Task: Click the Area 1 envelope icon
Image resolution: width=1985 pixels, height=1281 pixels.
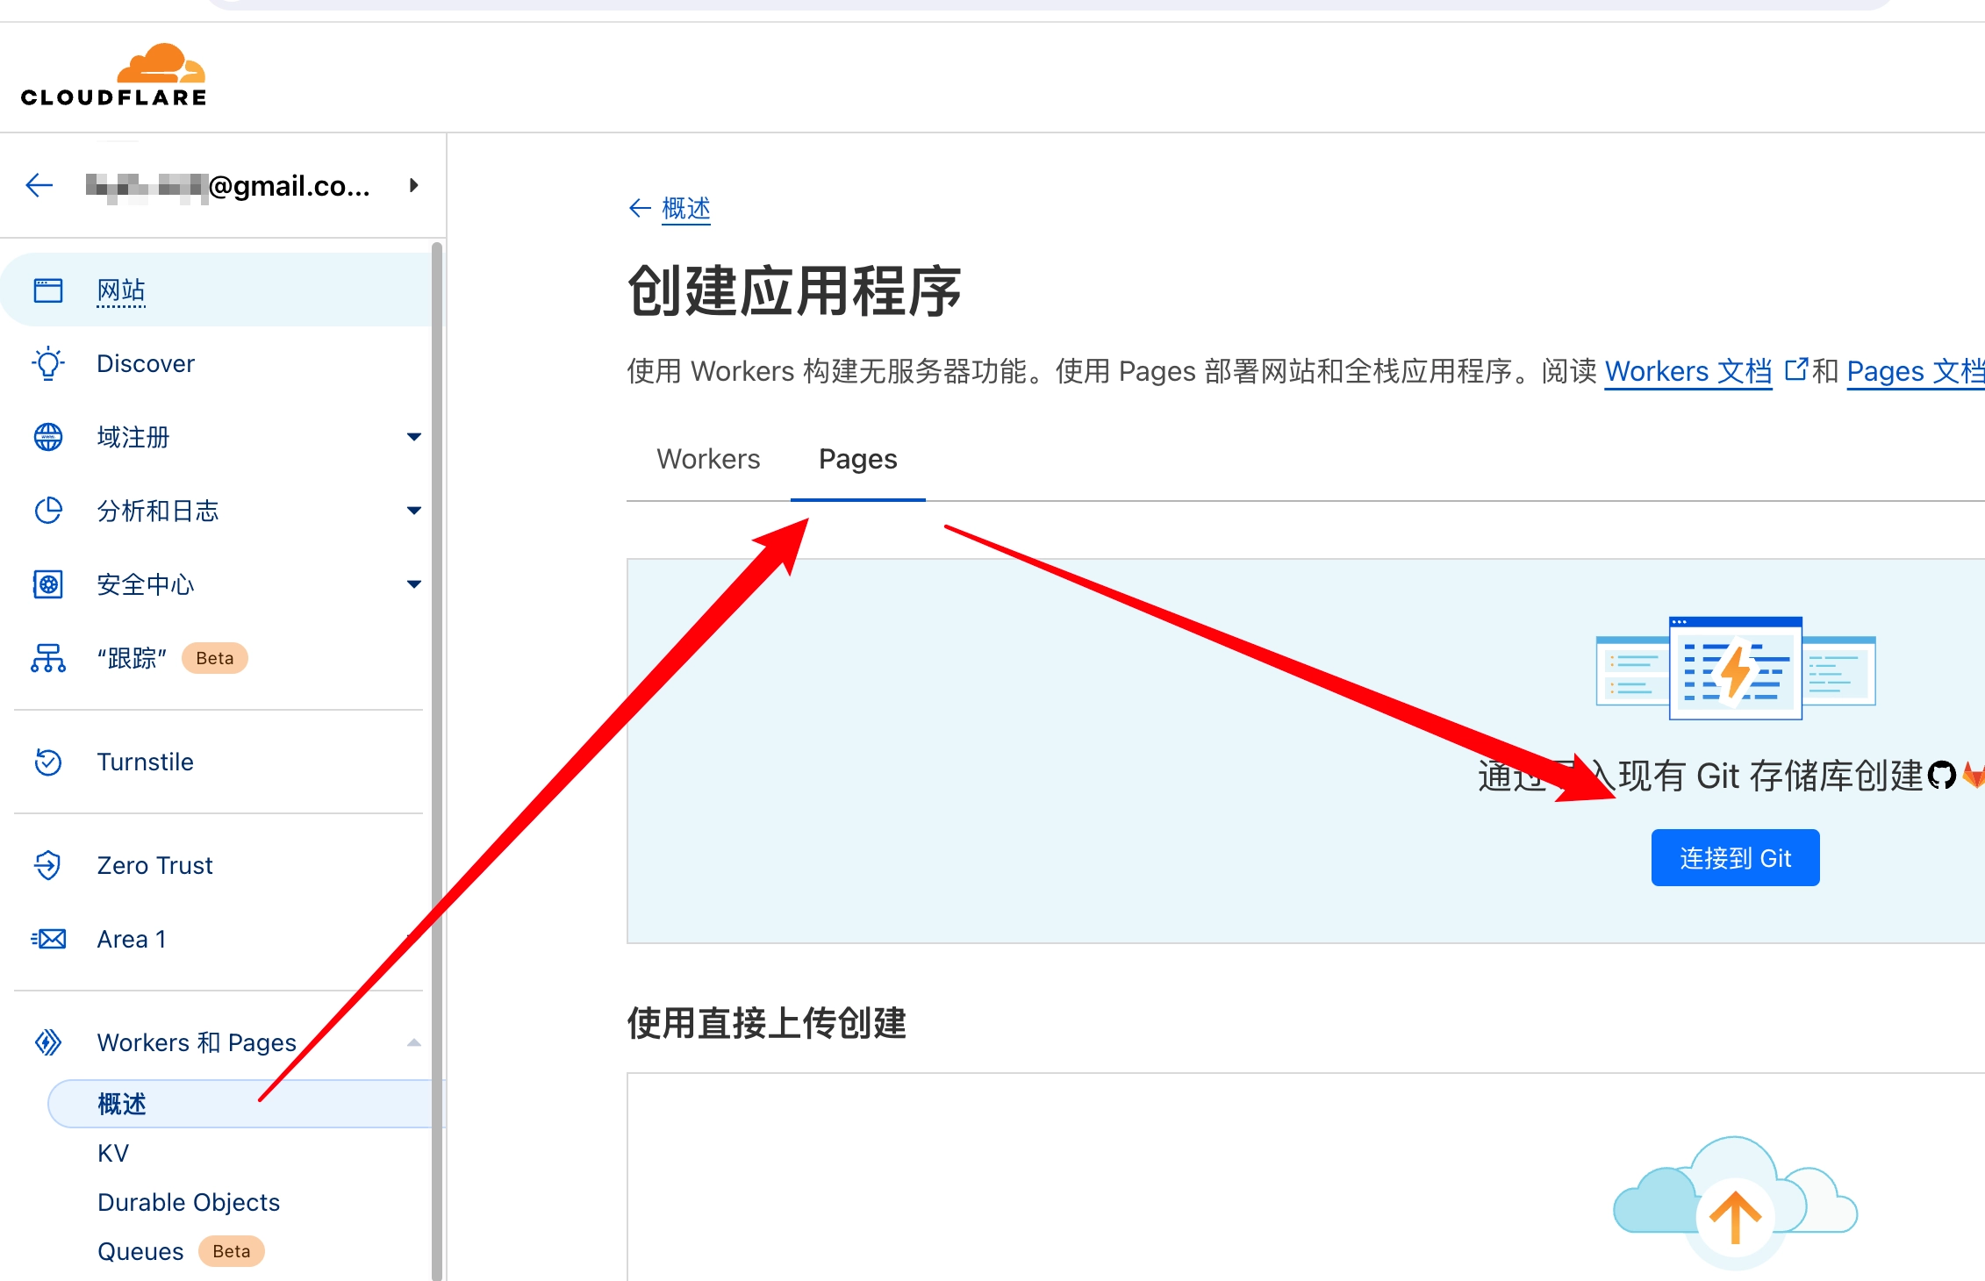Action: [48, 939]
